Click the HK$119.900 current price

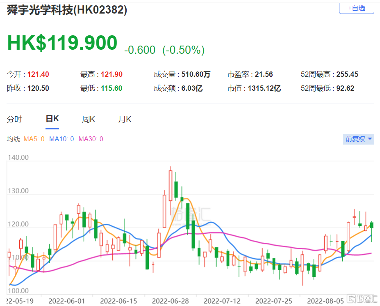pyautogui.click(x=63, y=43)
